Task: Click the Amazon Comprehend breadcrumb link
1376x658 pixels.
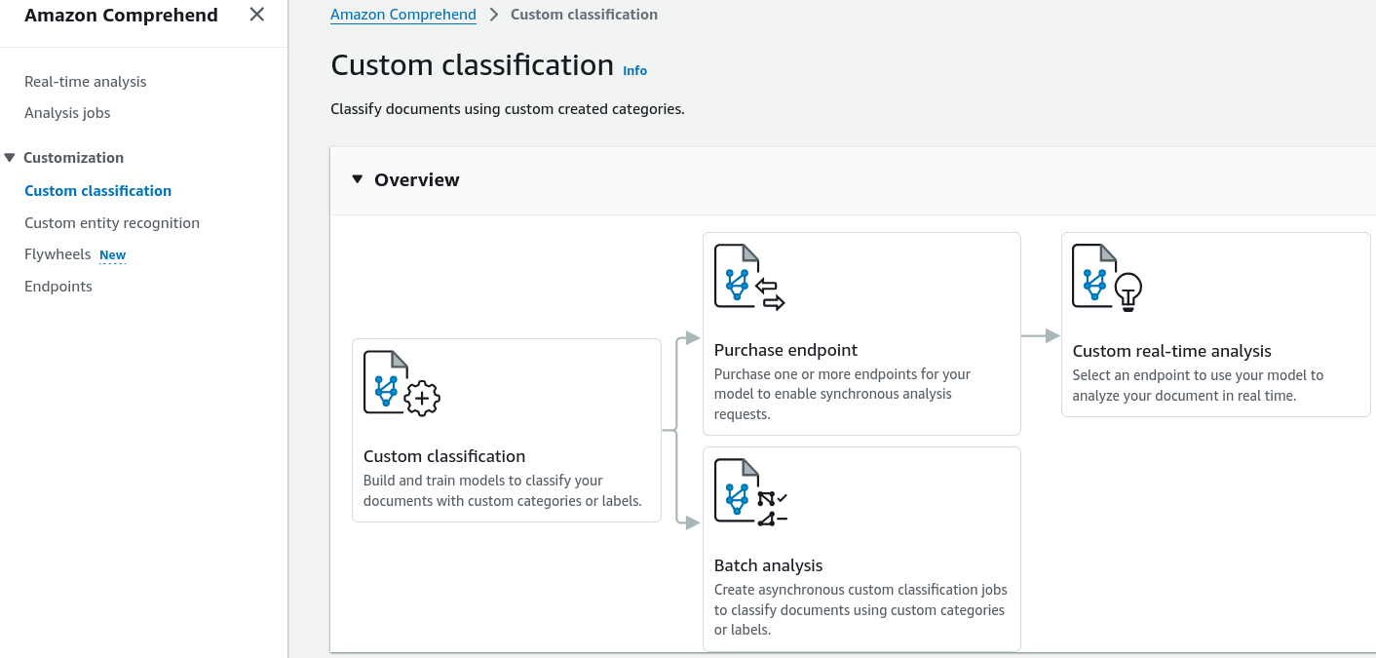Action: click(x=403, y=15)
